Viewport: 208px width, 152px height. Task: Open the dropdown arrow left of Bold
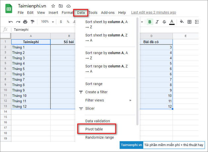coord(142,22)
